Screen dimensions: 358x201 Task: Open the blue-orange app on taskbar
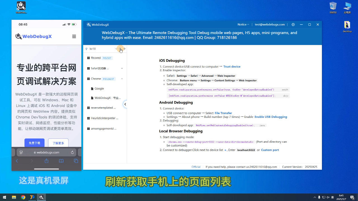click(x=32, y=197)
